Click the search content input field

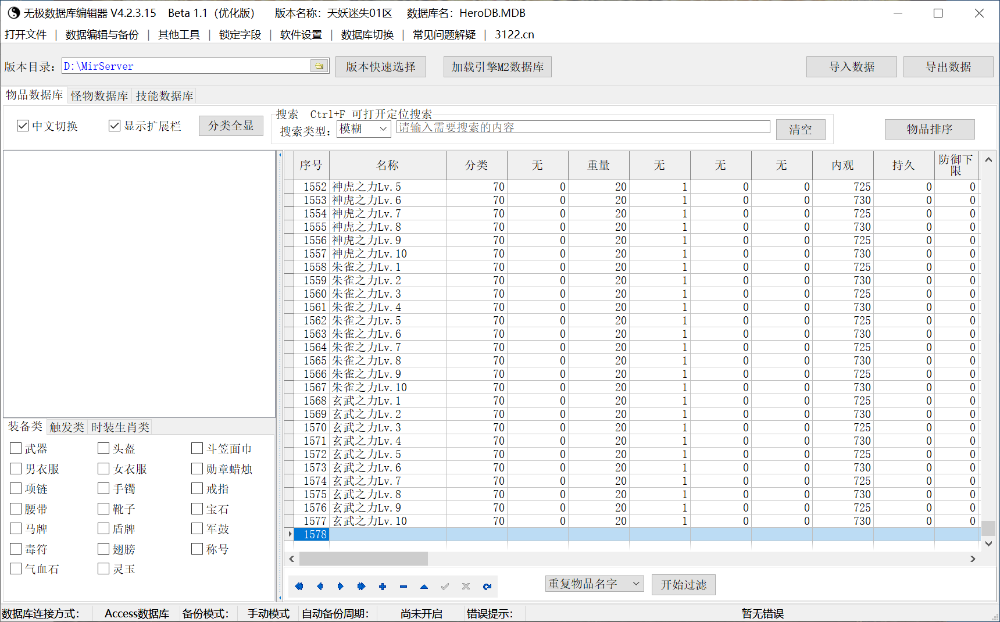pyautogui.click(x=583, y=127)
